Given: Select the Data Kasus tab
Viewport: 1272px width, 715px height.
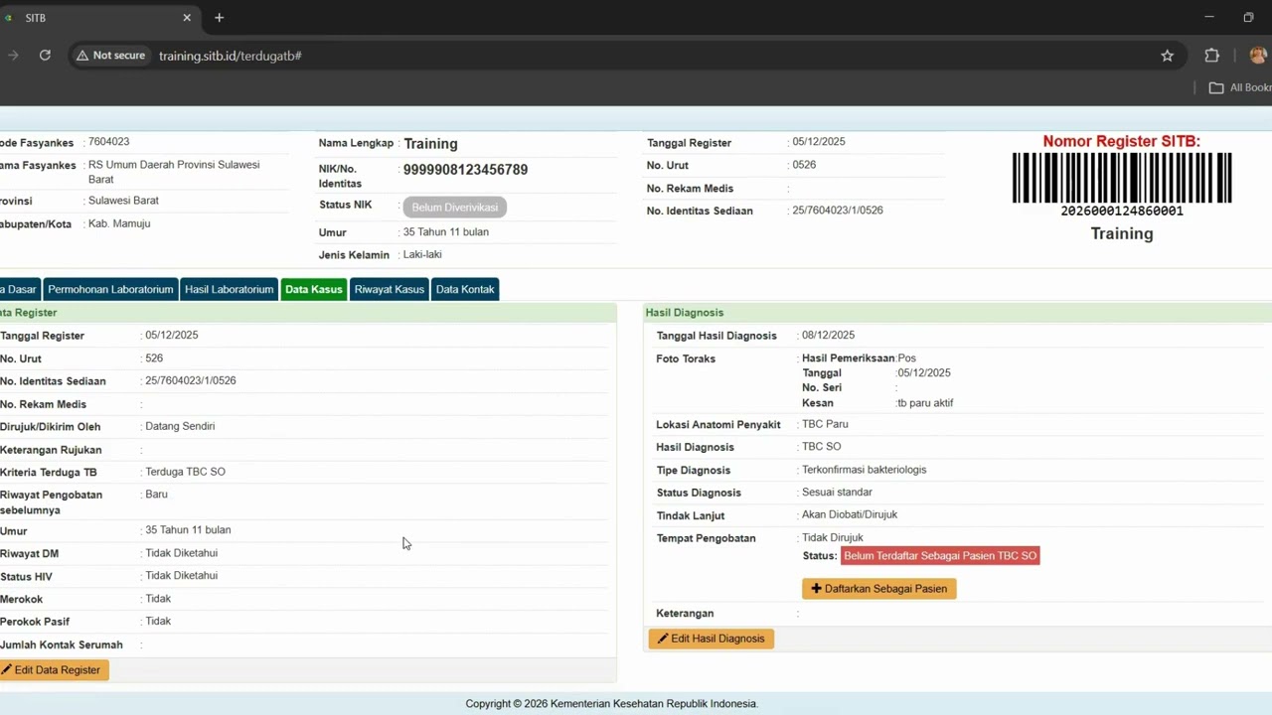Looking at the screenshot, I should (313, 289).
